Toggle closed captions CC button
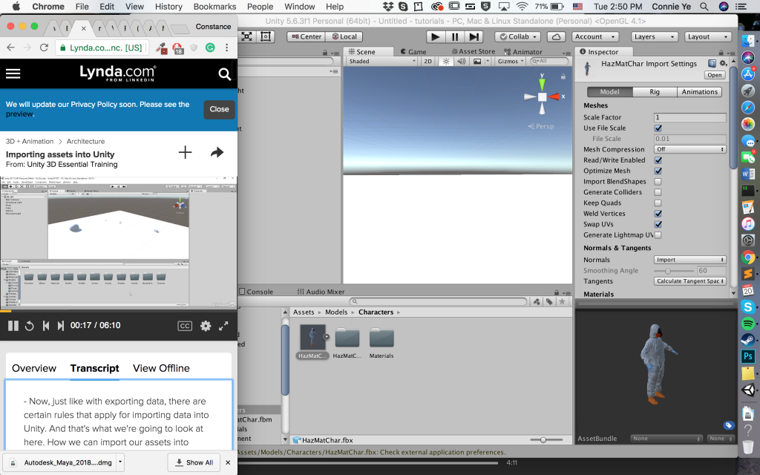The width and height of the screenshot is (760, 475). coord(185,327)
